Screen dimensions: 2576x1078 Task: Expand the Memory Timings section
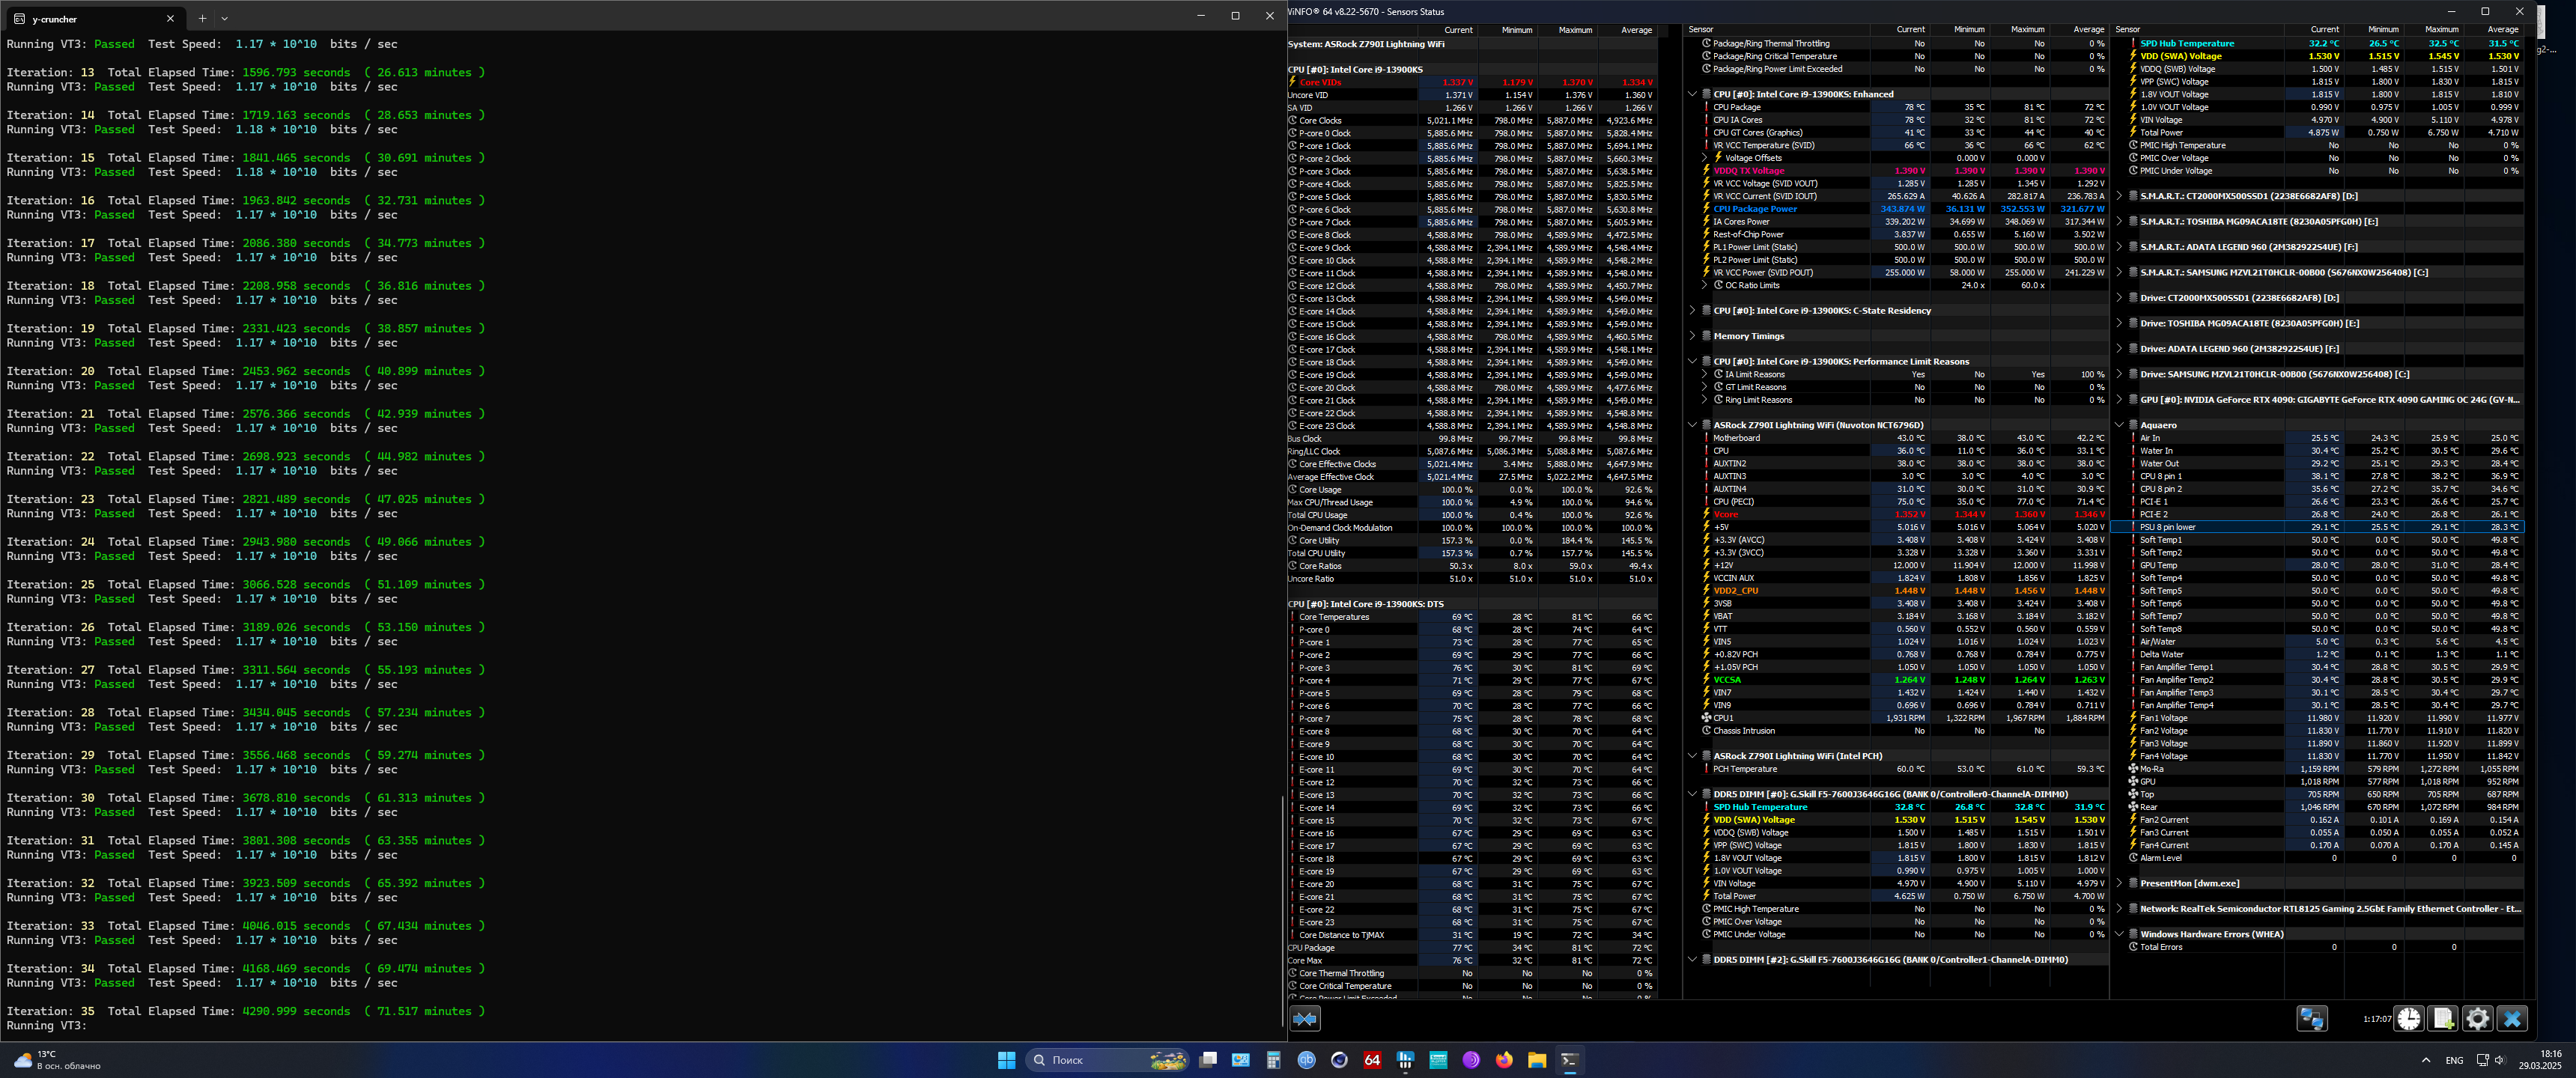pos(1692,336)
